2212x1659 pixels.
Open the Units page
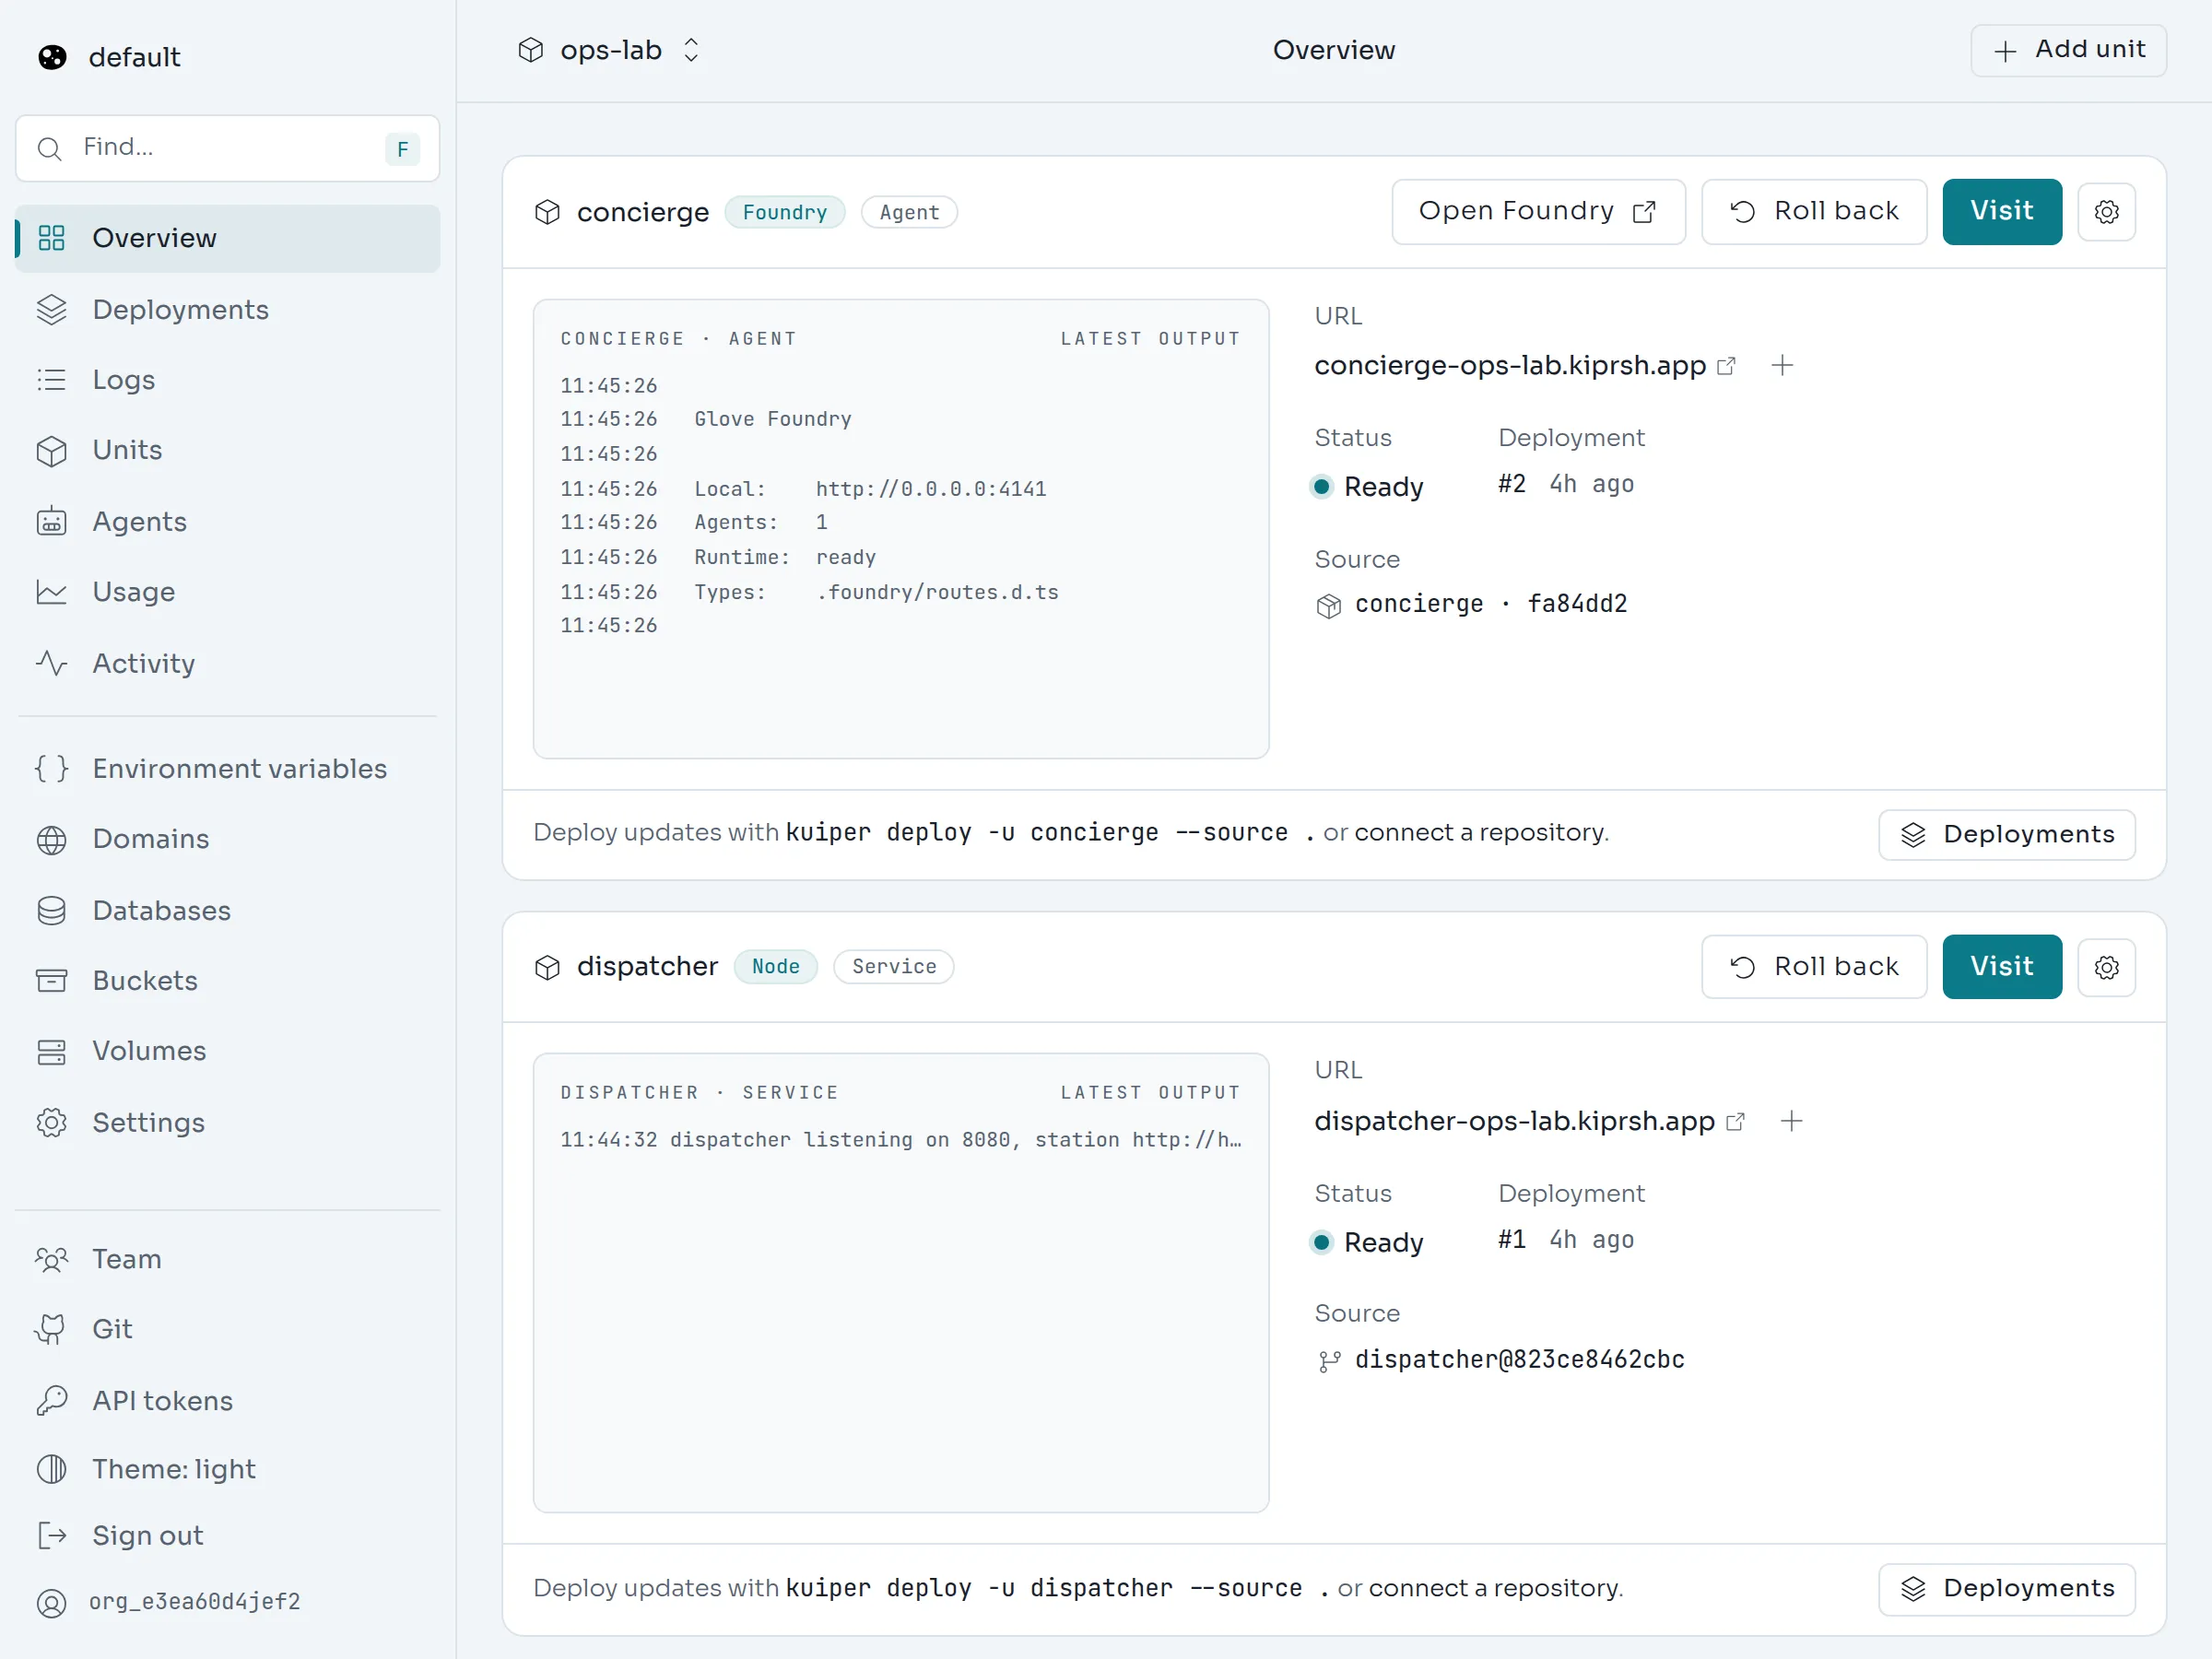228,450
